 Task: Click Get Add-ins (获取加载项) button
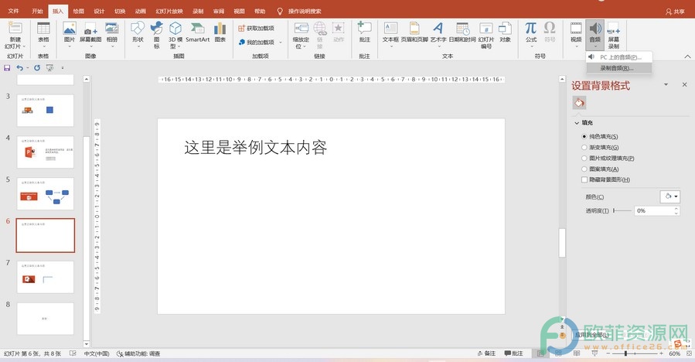[257, 29]
